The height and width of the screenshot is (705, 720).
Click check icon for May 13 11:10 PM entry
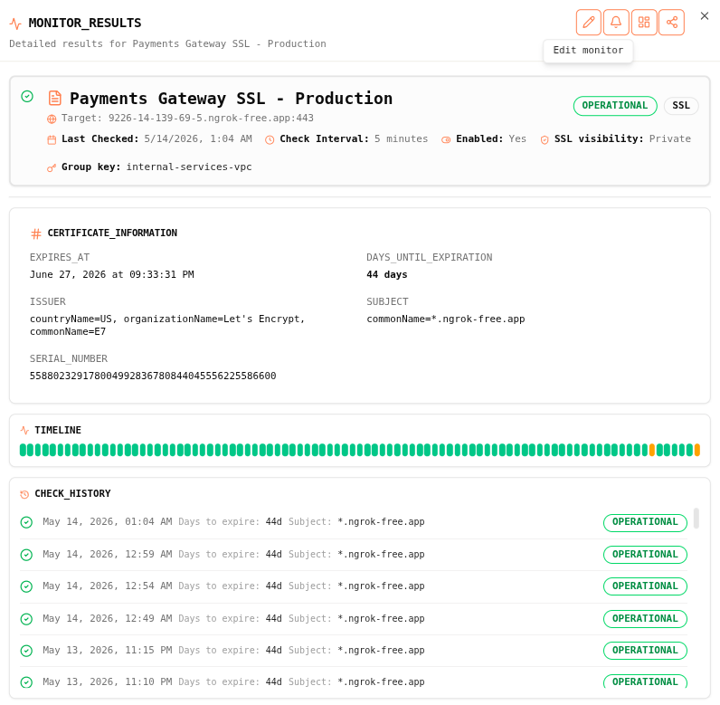26,682
